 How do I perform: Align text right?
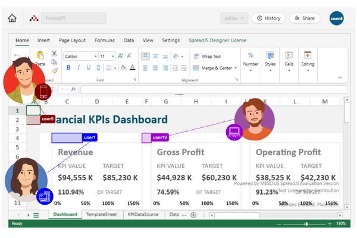pos(165,68)
